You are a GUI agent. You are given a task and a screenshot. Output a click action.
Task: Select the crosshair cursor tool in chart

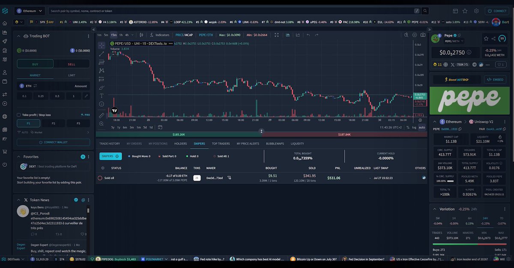102,45
